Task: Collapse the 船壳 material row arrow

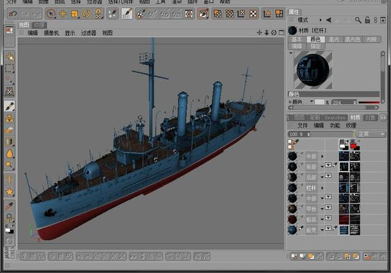Action: click(x=322, y=230)
